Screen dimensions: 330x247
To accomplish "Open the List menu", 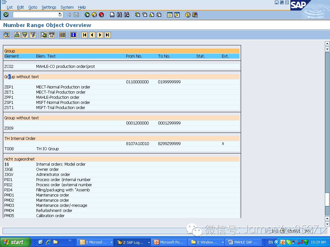I will [x=10, y=7].
